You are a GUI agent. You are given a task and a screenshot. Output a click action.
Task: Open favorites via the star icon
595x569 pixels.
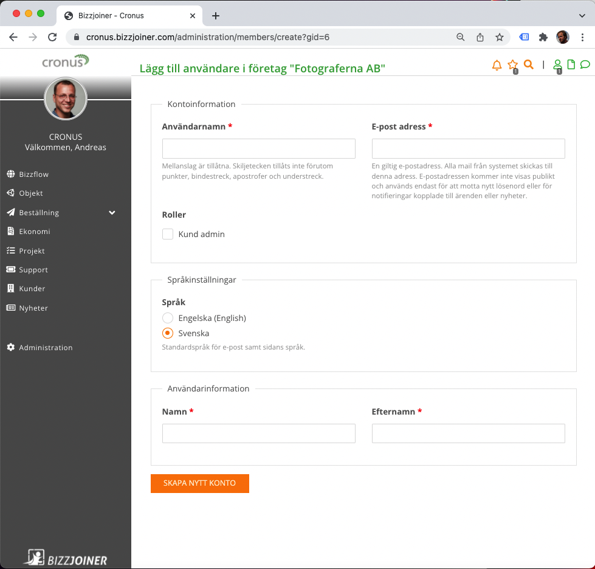point(512,64)
